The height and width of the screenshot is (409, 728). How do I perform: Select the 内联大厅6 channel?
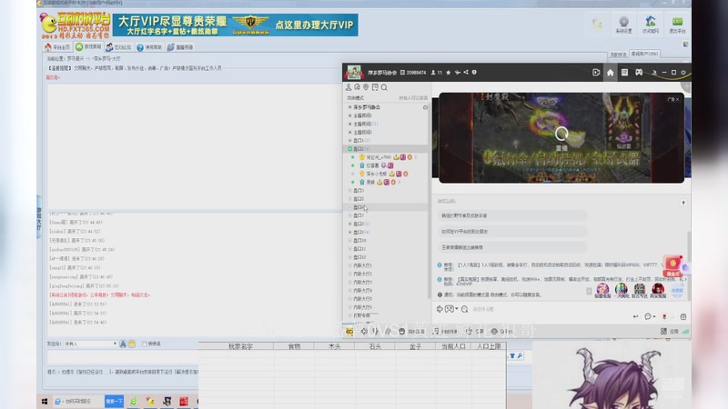[362, 307]
